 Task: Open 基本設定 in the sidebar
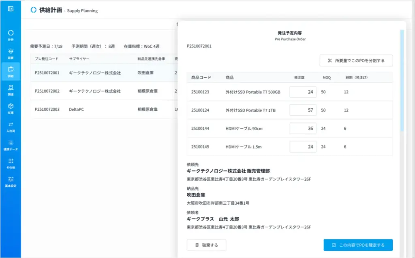pyautogui.click(x=11, y=182)
